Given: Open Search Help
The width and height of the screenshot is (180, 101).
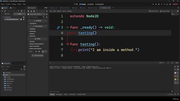Looking at the screenshot, I should 165,11.
